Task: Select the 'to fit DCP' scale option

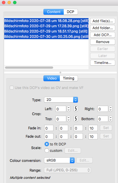Action: click(47, 144)
